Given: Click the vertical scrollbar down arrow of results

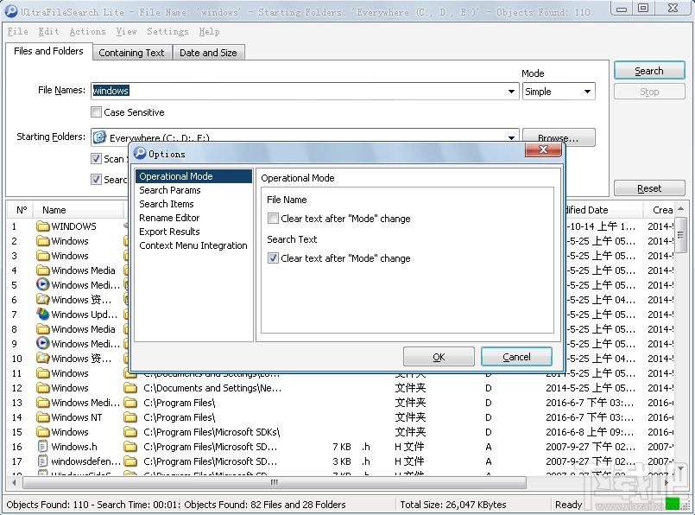Looking at the screenshot, I should (x=681, y=467).
